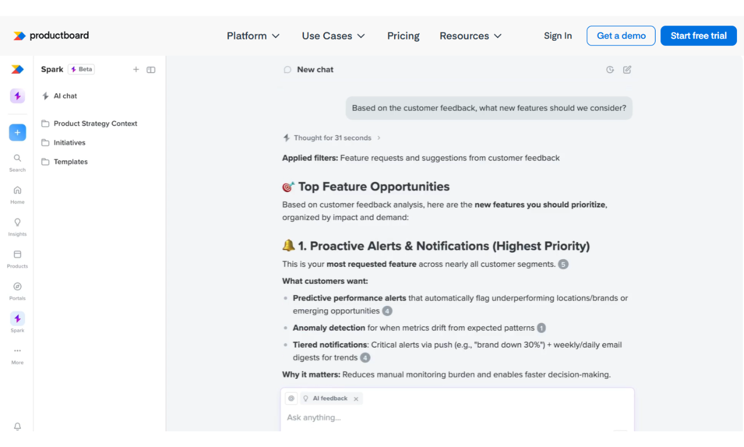Select Pricing in the top navigation
This screenshot has width=744, height=447.
[403, 35]
